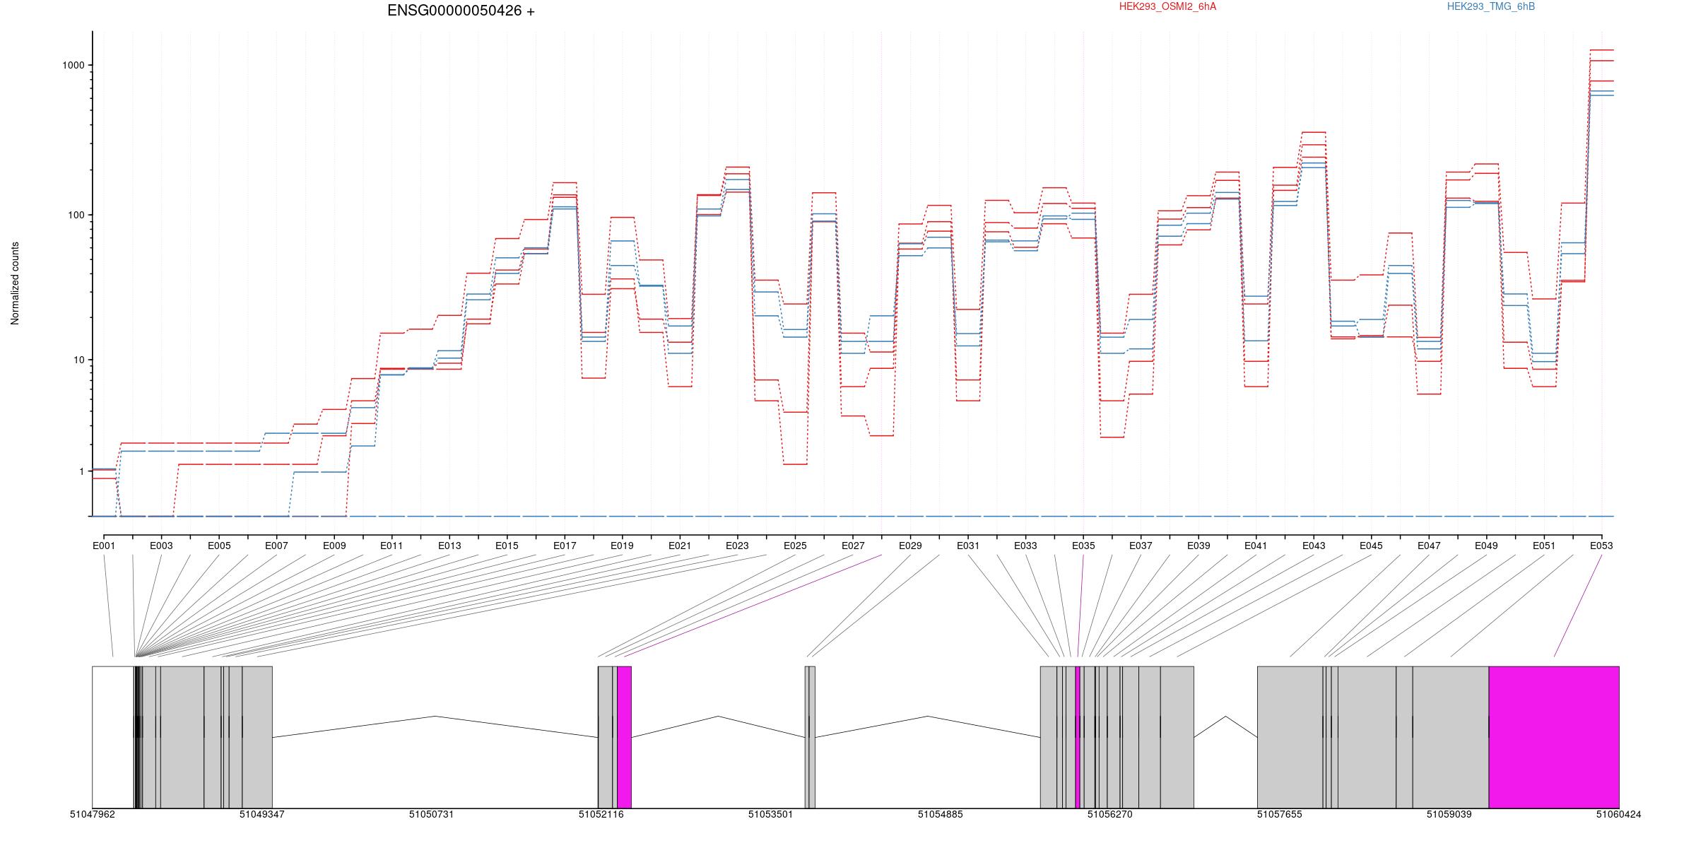Click exon label E021
This screenshot has width=1696, height=848.
click(x=680, y=546)
